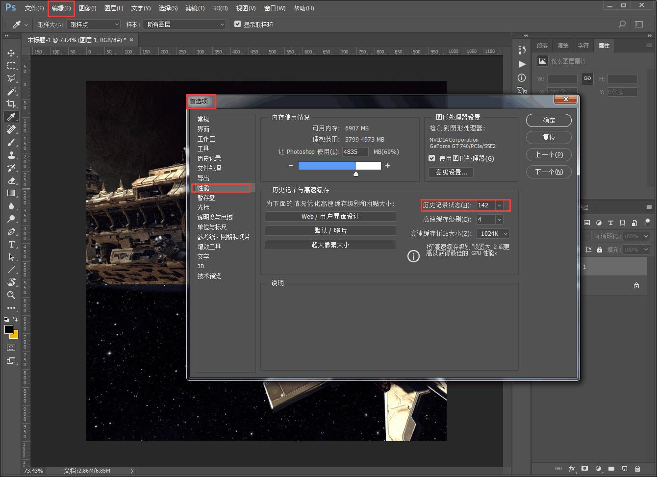Select the Pen tool
The width and height of the screenshot is (657, 477).
11,231
